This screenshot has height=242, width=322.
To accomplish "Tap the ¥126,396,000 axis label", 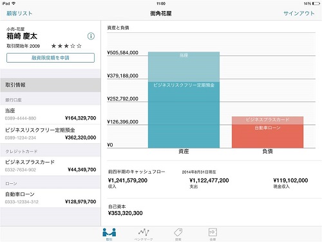I will pos(122,122).
